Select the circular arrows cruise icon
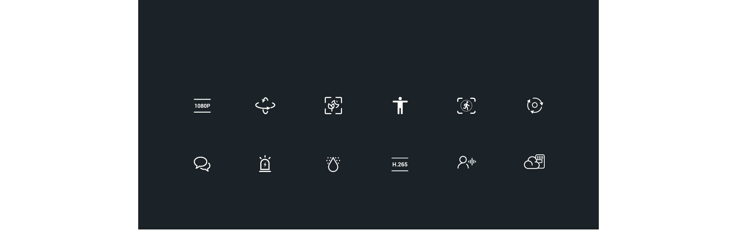This screenshot has width=737, height=249. coord(535,105)
